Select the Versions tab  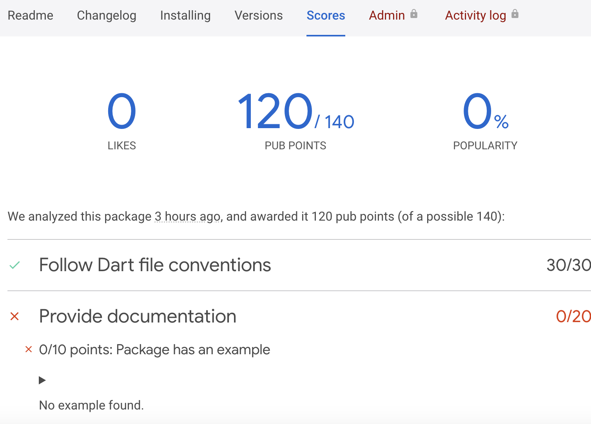[258, 16]
